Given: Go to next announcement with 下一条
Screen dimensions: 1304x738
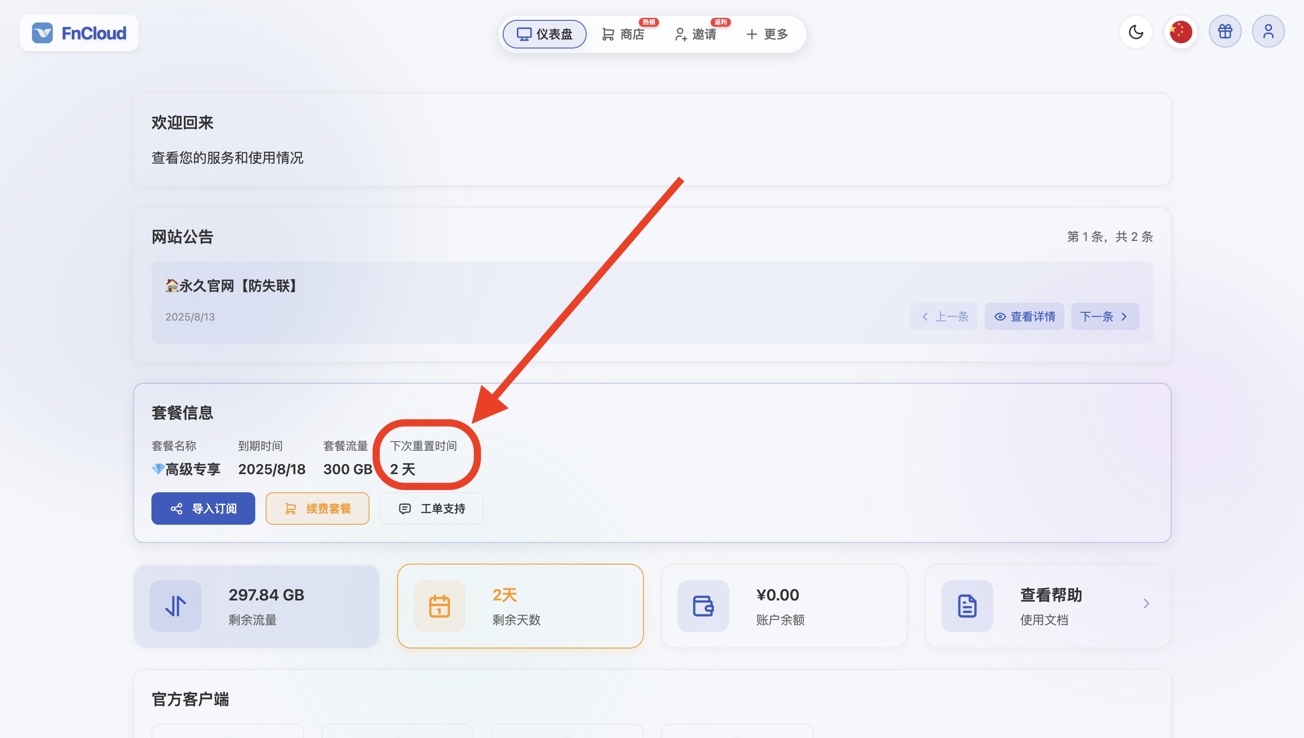Looking at the screenshot, I should [x=1104, y=317].
